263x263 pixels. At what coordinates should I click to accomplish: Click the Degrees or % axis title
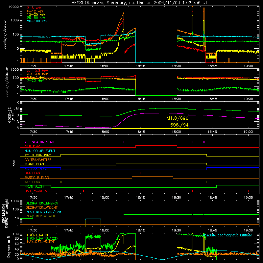tap(9, 246)
